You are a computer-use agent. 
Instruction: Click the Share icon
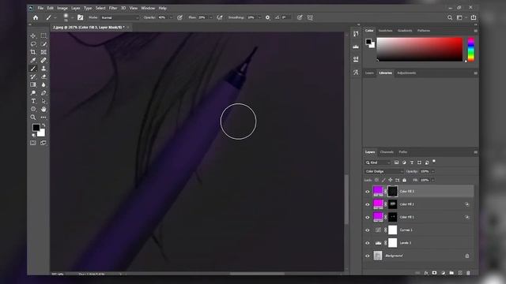tap(474, 17)
